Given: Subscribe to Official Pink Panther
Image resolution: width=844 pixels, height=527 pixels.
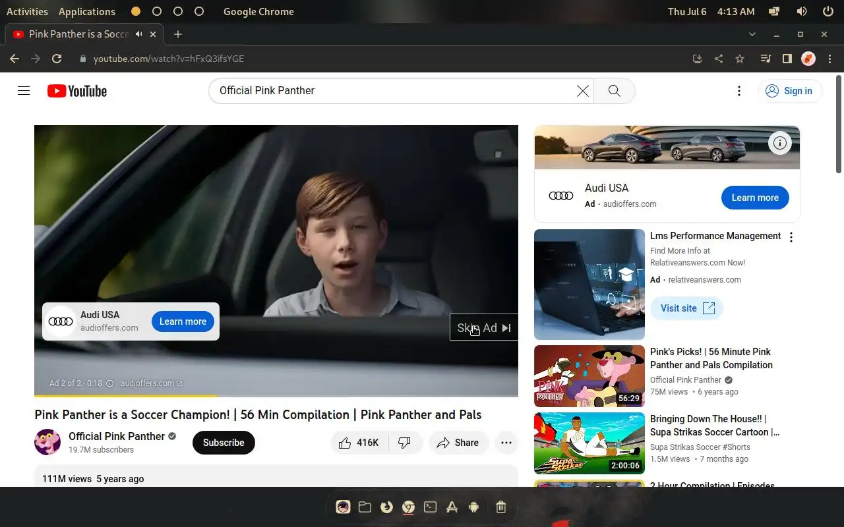Looking at the screenshot, I should tap(224, 443).
